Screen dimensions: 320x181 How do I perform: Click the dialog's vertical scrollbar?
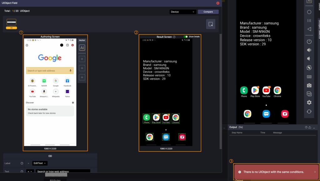(220, 92)
